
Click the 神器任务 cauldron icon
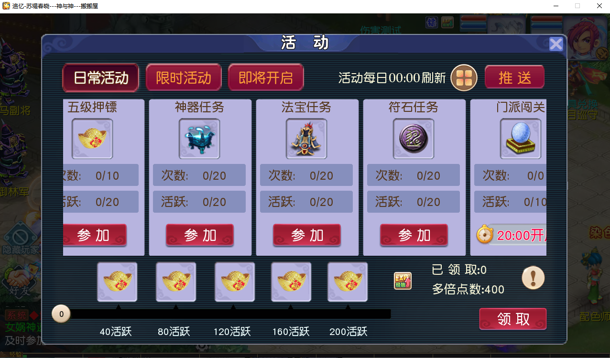[199, 139]
